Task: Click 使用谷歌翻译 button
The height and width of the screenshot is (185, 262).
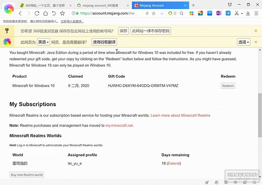Action: tap(104, 42)
